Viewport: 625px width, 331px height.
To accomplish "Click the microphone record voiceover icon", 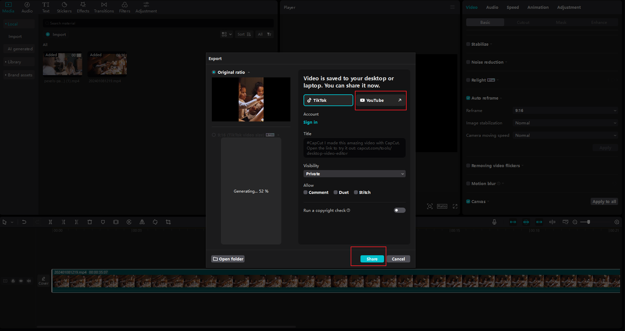I will 494,222.
